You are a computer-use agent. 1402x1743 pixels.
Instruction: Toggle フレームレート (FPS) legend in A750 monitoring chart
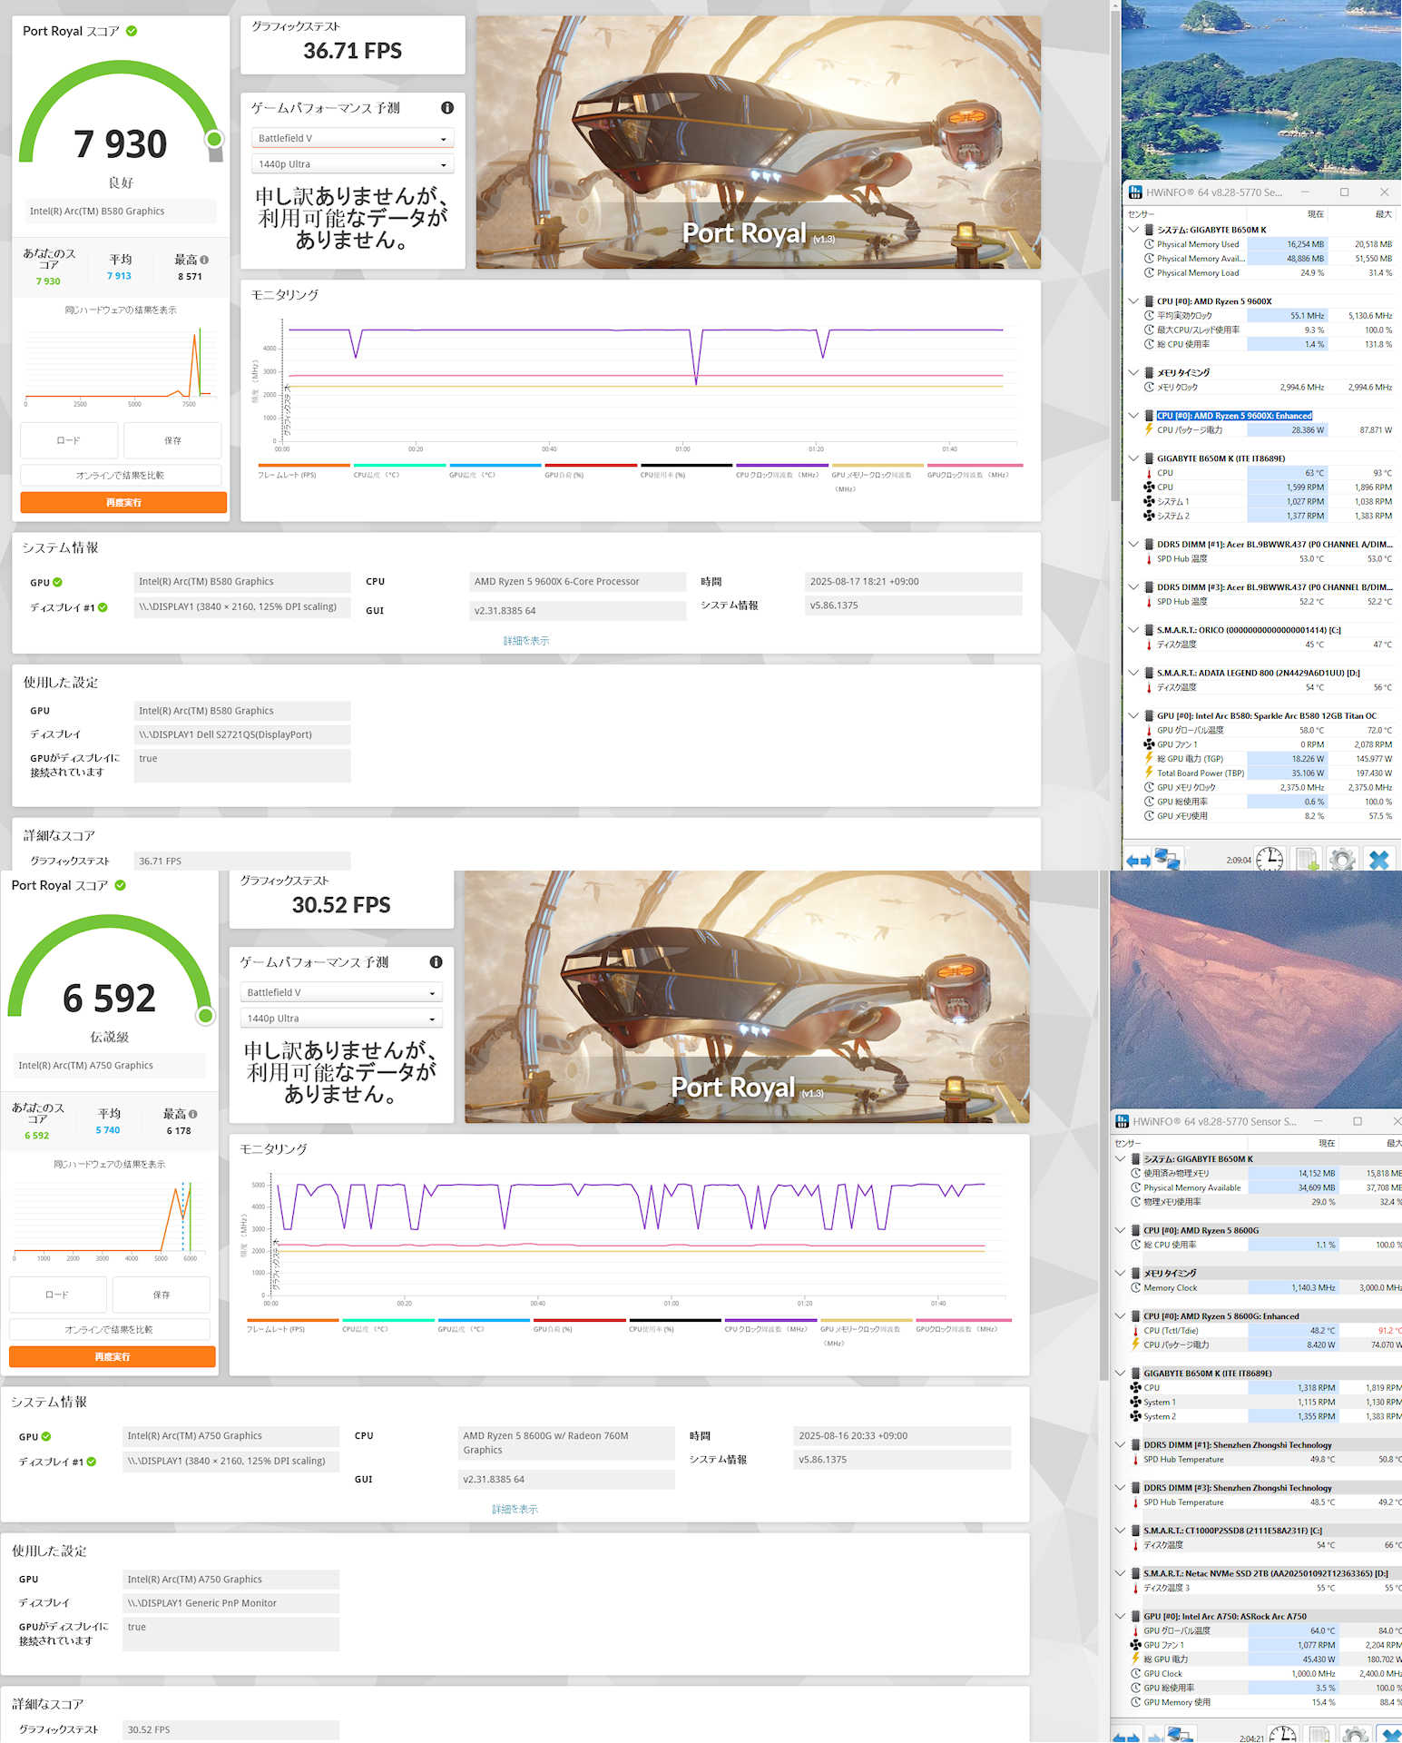tap(292, 1325)
